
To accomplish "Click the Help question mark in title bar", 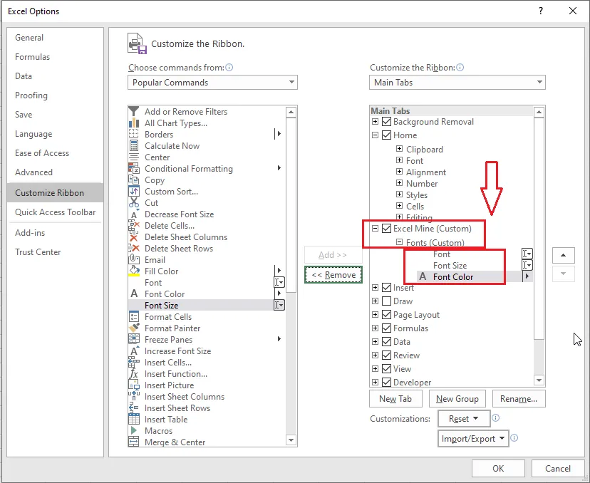I will click(x=541, y=11).
